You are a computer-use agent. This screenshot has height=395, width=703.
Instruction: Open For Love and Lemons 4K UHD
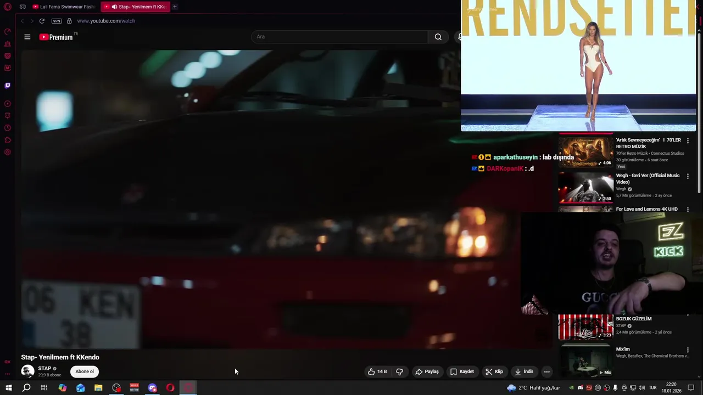coord(646,209)
